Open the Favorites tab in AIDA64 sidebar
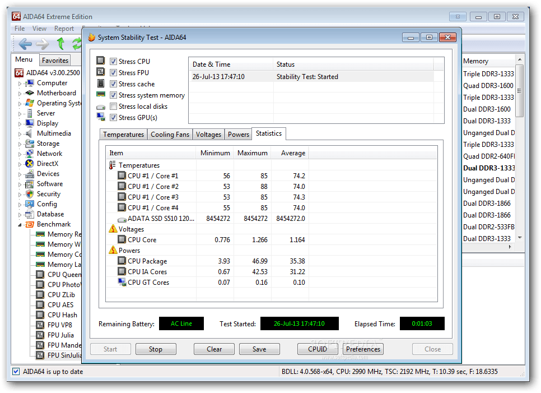 pyautogui.click(x=55, y=61)
